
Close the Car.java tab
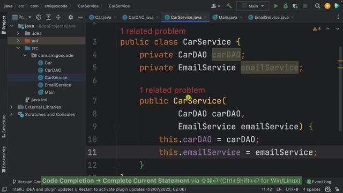[x=115, y=17]
